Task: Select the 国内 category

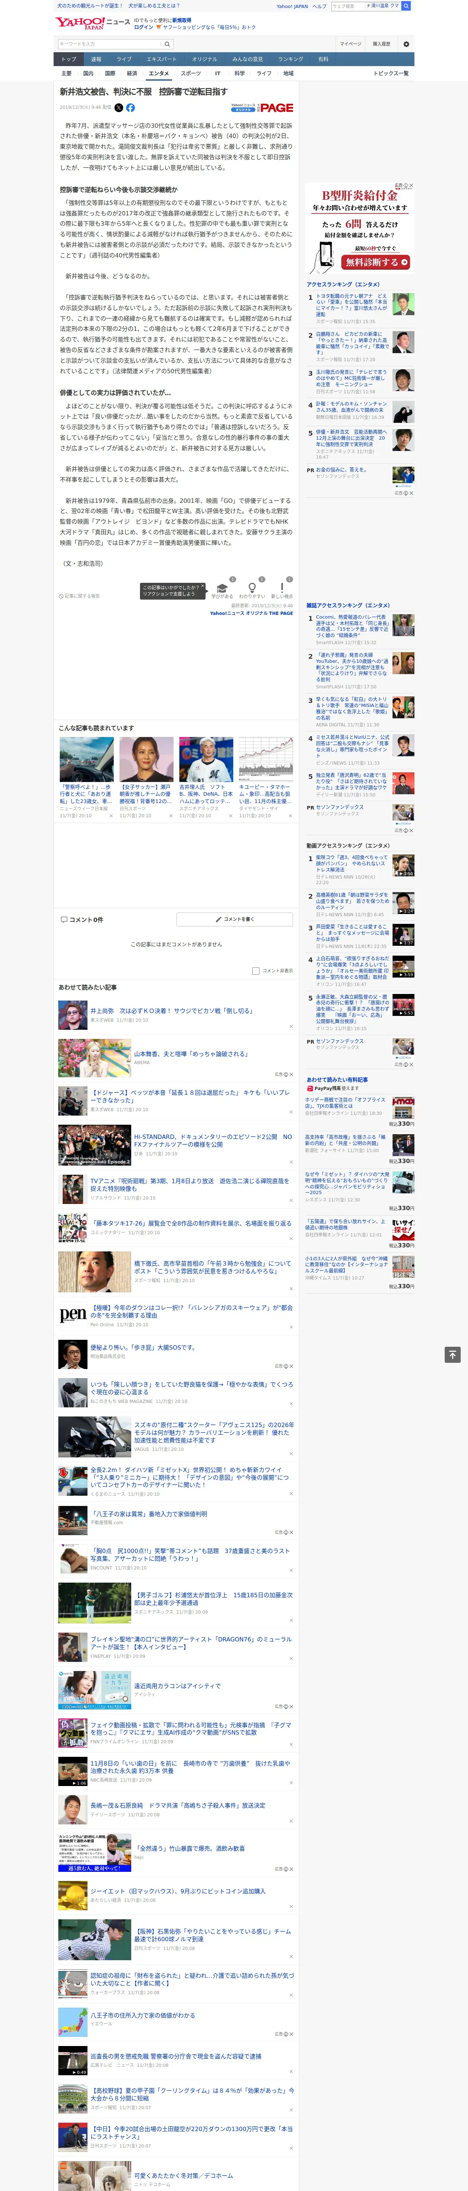Action: (88, 73)
